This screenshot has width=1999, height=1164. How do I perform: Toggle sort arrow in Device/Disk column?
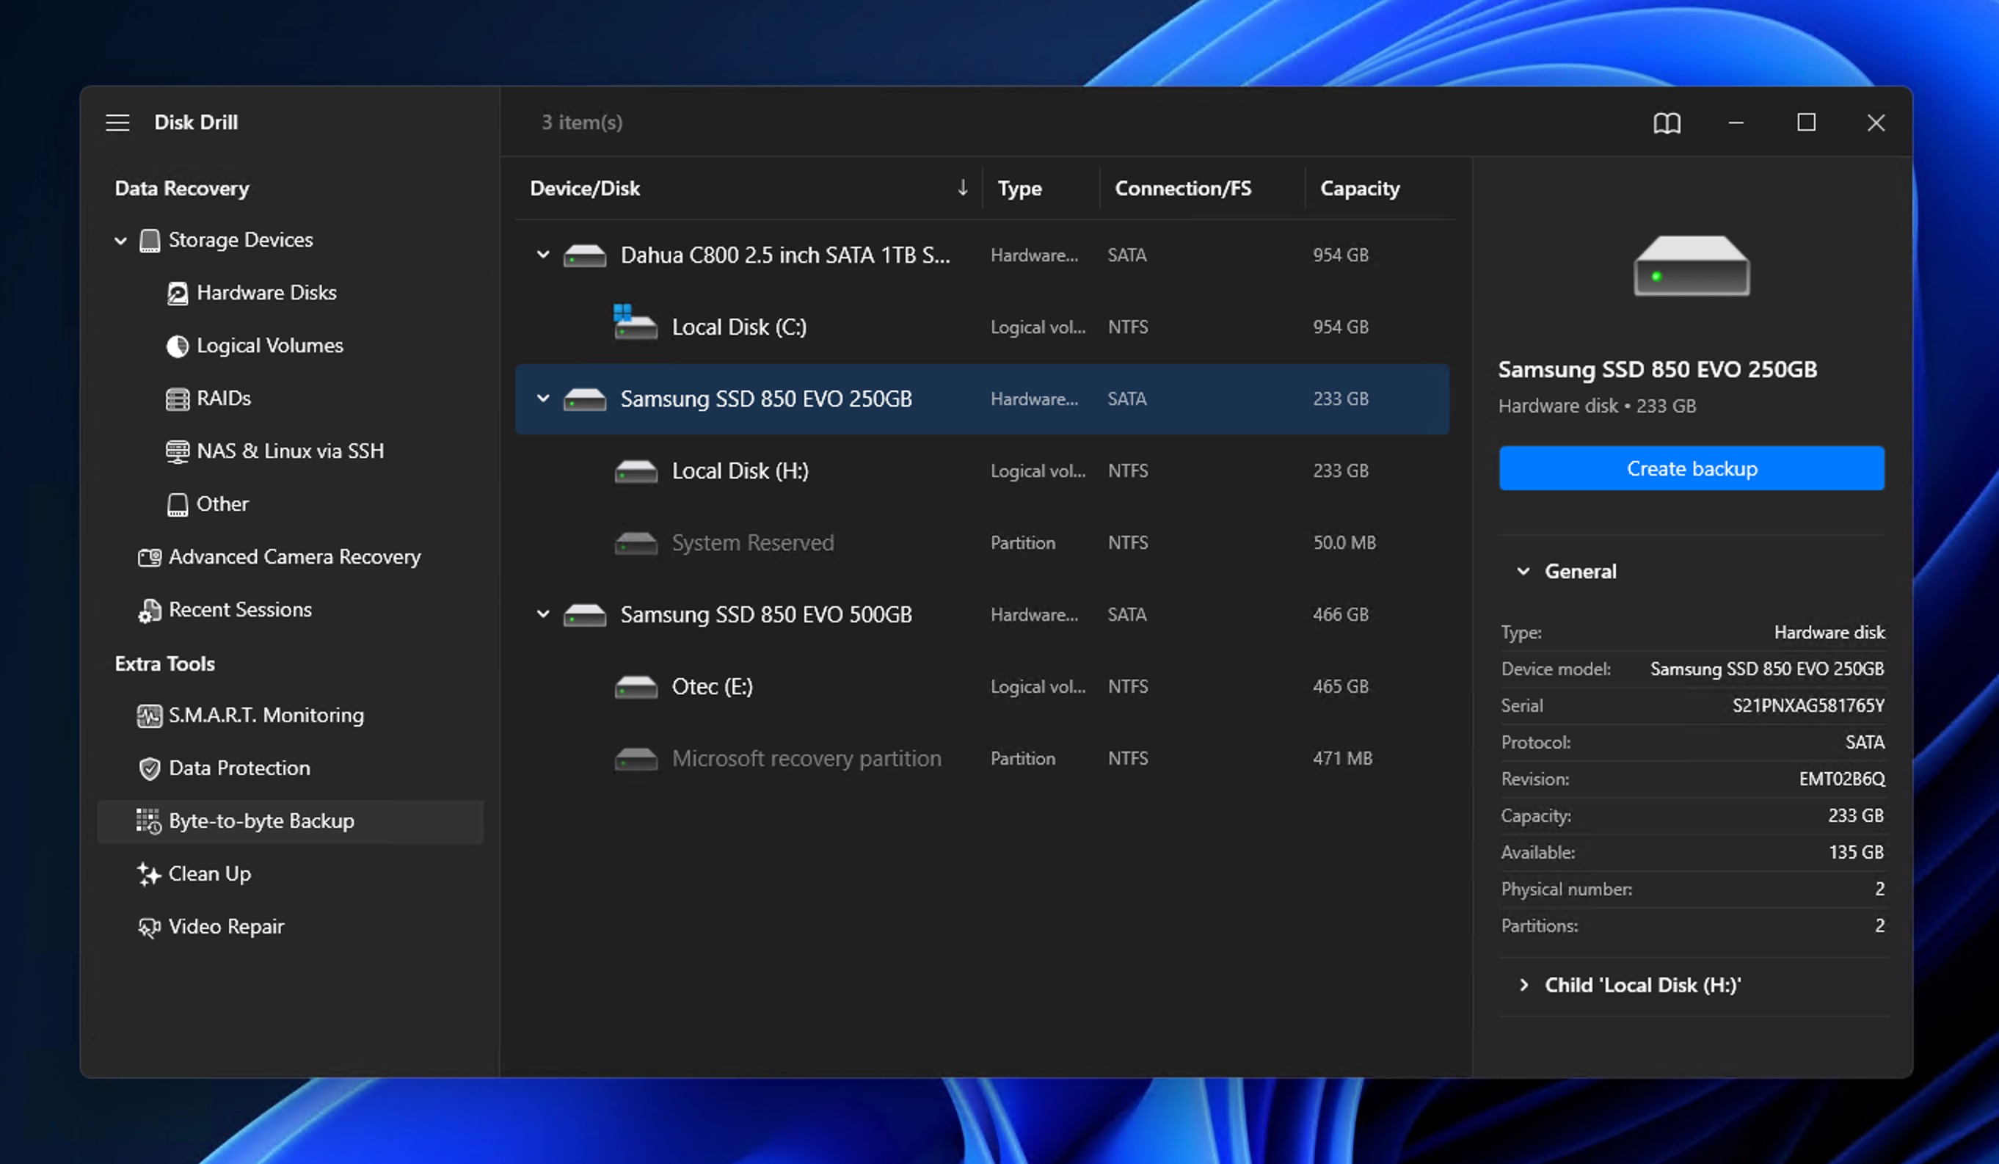point(962,188)
